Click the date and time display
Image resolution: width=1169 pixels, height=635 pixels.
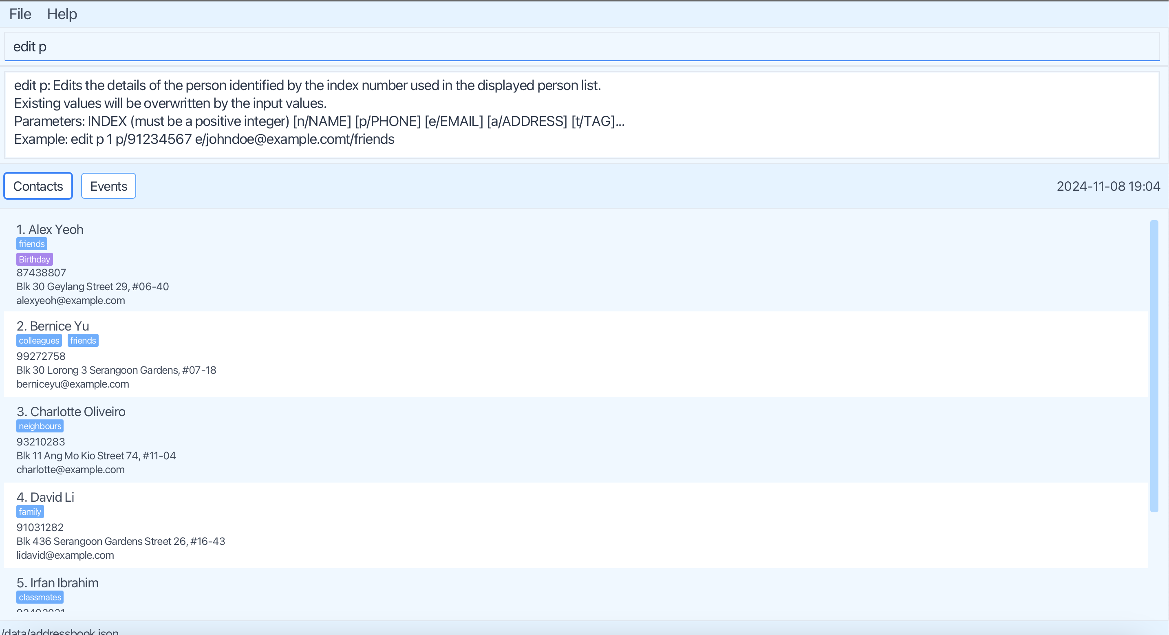pos(1108,186)
